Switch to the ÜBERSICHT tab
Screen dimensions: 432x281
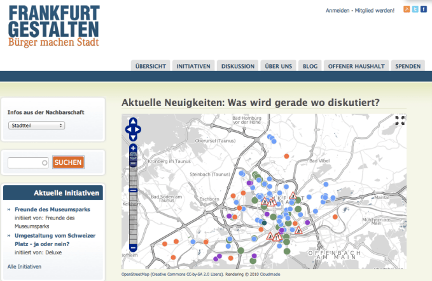coord(150,66)
